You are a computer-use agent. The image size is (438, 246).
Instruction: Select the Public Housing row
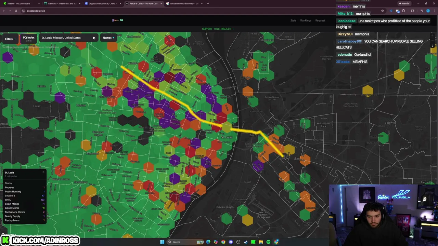(x=25, y=191)
